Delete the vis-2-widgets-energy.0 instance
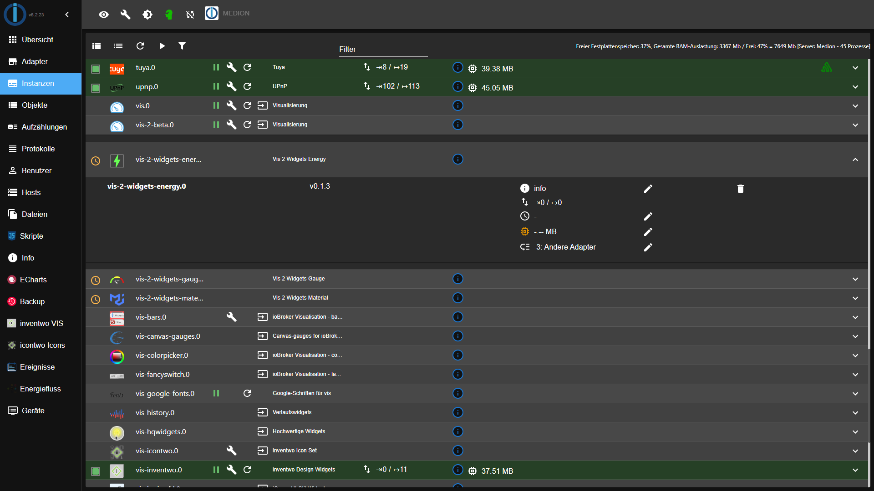The width and height of the screenshot is (874, 491). click(x=740, y=188)
